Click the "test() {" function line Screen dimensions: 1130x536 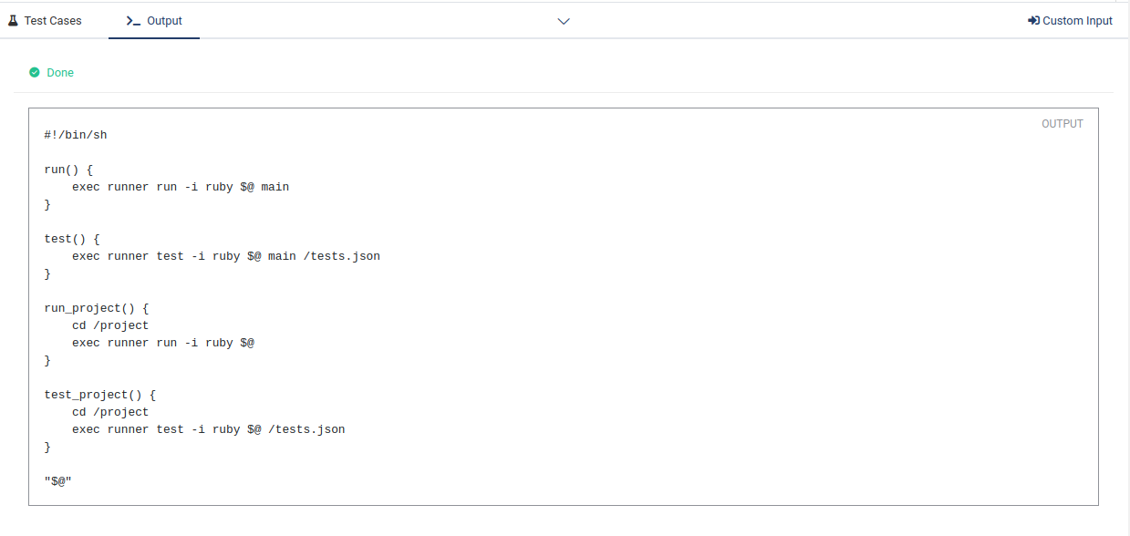click(72, 239)
